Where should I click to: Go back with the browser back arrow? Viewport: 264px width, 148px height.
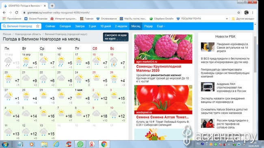pos(4,13)
